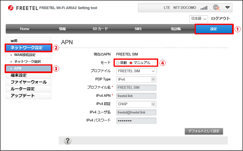Click the デフォルトとして設定 button
Screen dimensions: 243x151
204,131
